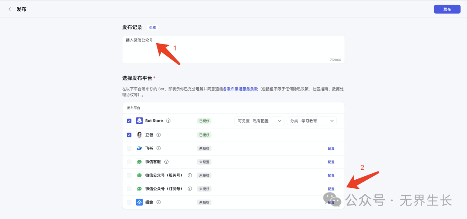Open the 分类 学习教育 dropdown
467x219 pixels.
click(x=311, y=121)
